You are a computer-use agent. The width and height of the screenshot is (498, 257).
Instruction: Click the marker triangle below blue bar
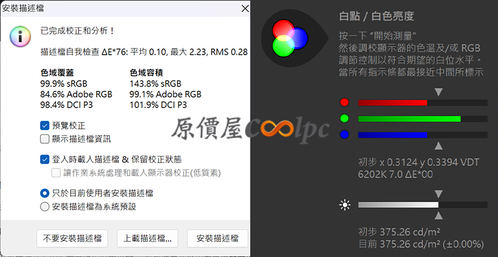(439, 146)
